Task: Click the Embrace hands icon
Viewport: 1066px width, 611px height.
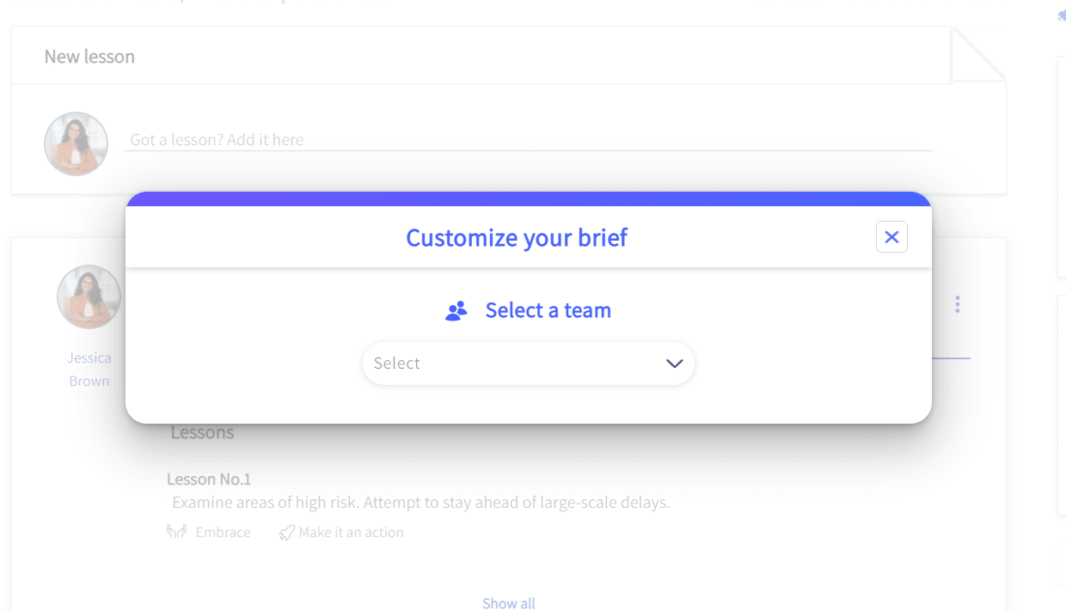Action: [176, 532]
